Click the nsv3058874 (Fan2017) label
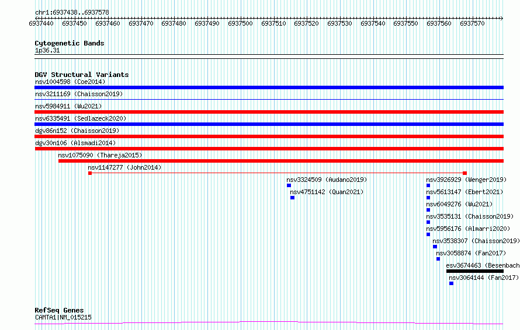 [x=471, y=253]
